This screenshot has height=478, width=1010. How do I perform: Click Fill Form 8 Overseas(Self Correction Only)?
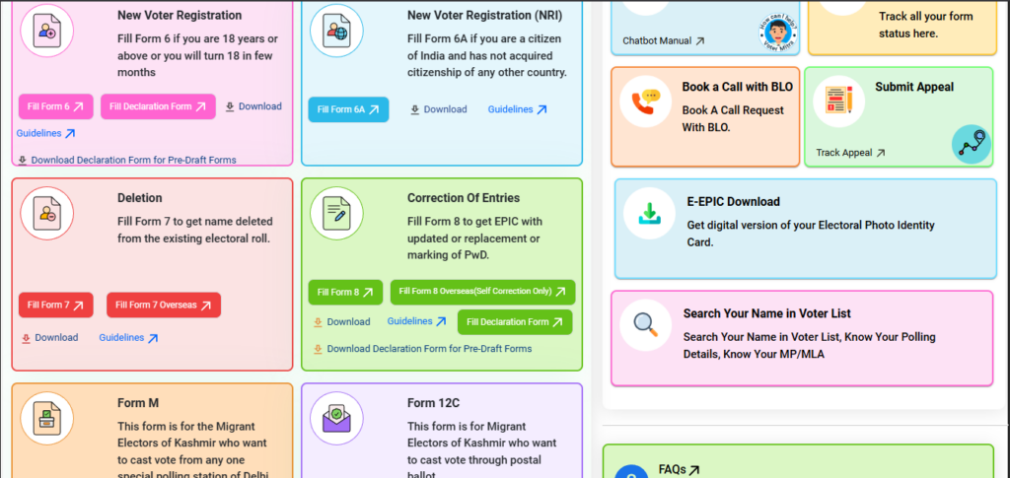482,292
